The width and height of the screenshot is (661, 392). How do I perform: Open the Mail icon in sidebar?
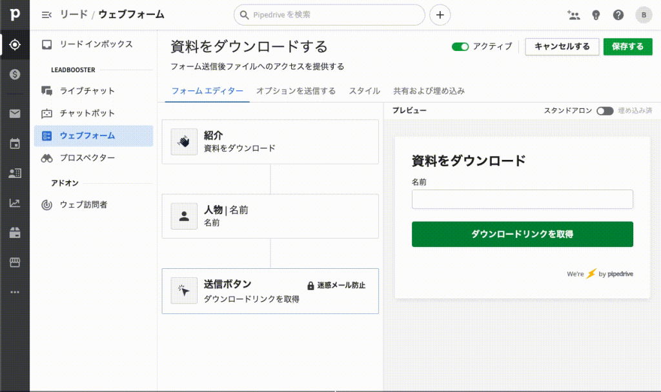(x=14, y=114)
